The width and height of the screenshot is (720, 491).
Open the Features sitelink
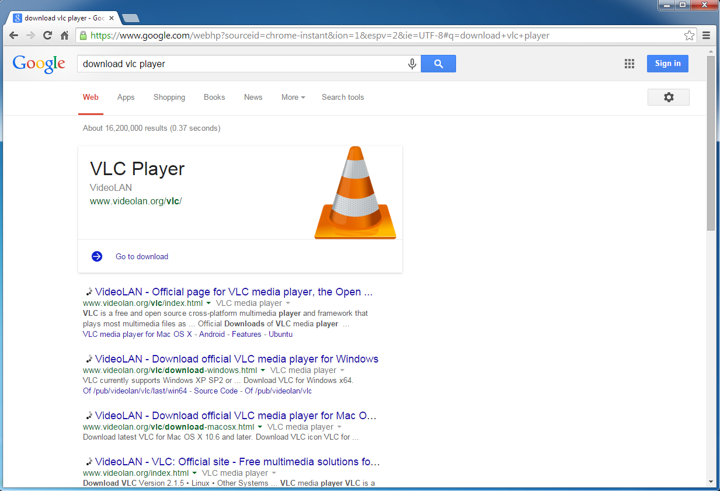tap(246, 335)
